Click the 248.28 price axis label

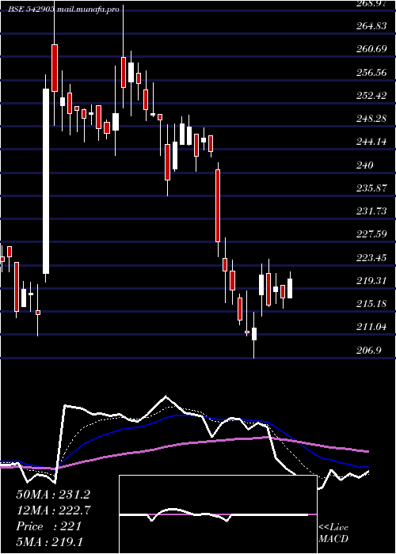371,119
